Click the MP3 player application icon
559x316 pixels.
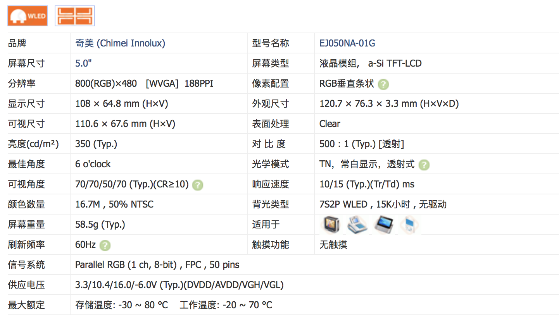pyautogui.click(x=409, y=225)
